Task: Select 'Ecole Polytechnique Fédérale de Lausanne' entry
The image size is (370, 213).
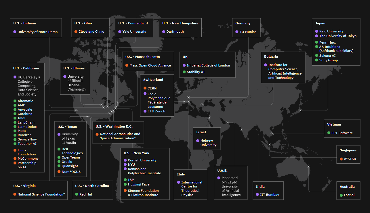Action: (159, 100)
